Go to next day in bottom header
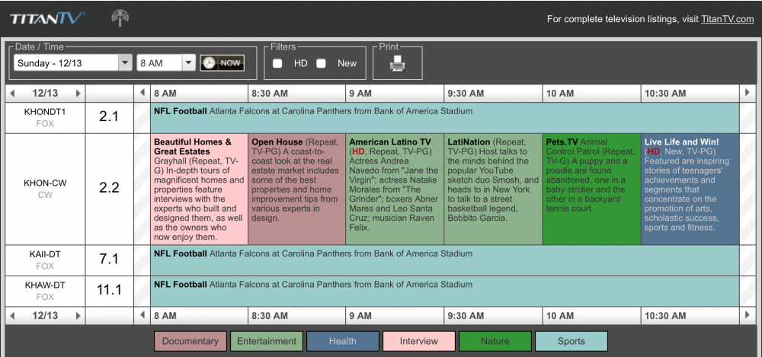This screenshot has height=357, width=762. (78, 316)
